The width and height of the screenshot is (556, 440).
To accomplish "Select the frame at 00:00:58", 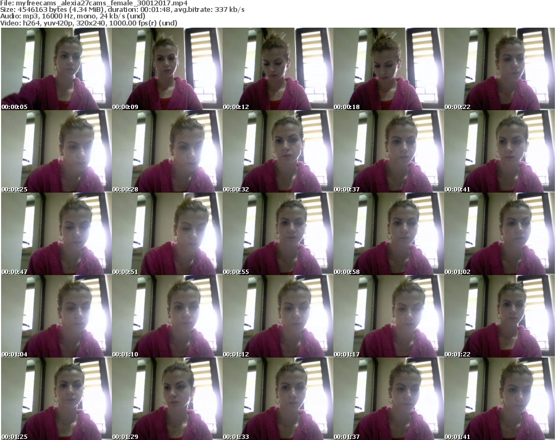I will click(388, 234).
